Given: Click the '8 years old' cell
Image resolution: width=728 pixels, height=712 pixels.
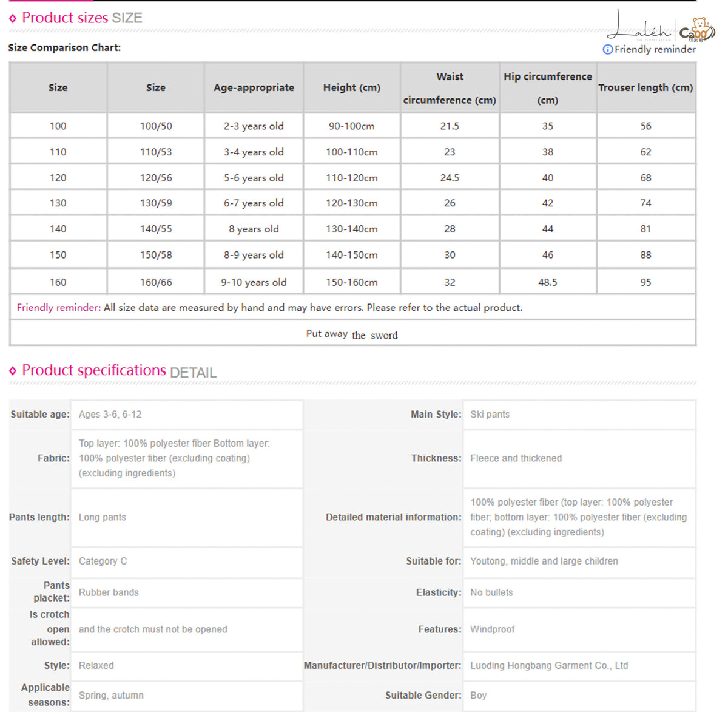Looking at the screenshot, I should coord(254,229).
